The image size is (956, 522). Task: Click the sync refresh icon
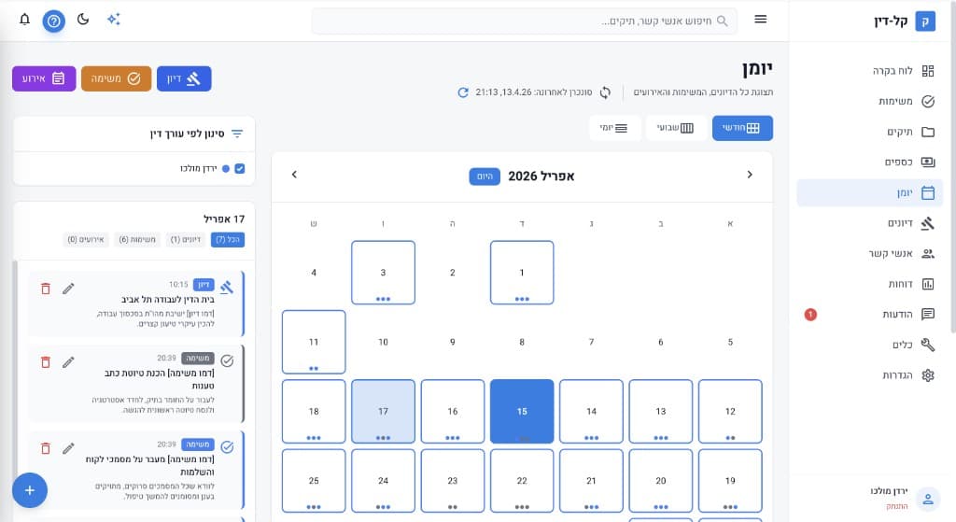[463, 92]
